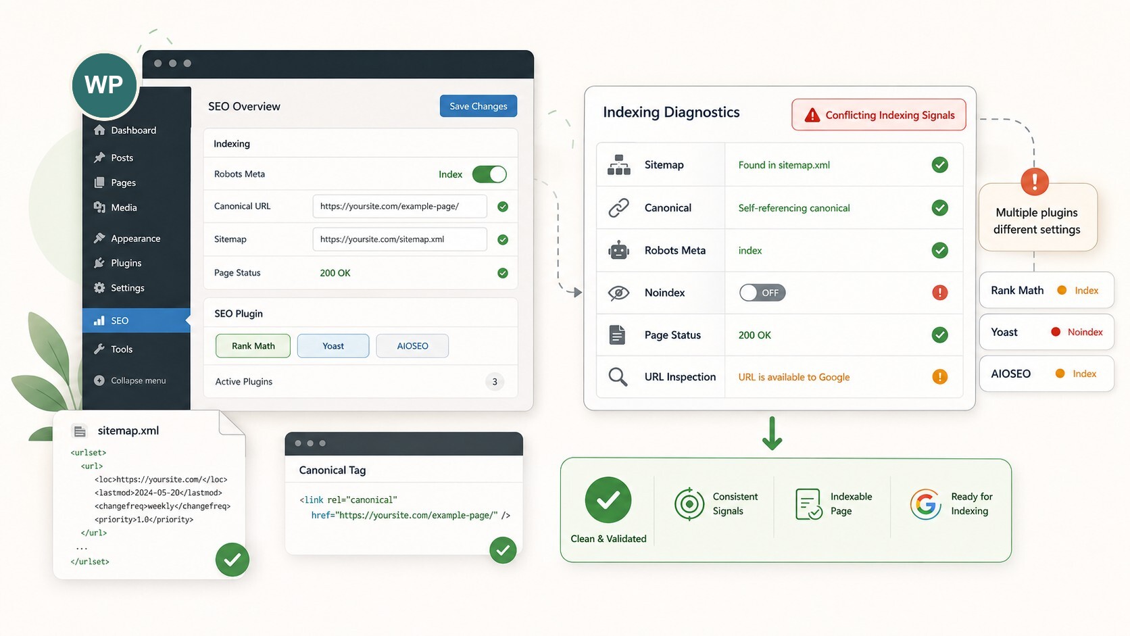Click the Active Plugins count badge 3
The height and width of the screenshot is (636, 1130).
pos(495,382)
